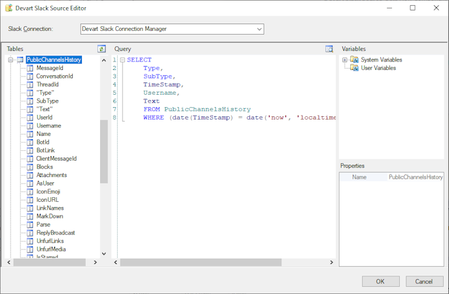Select the Parse column
The width and height of the screenshot is (449, 294).
coord(43,225)
